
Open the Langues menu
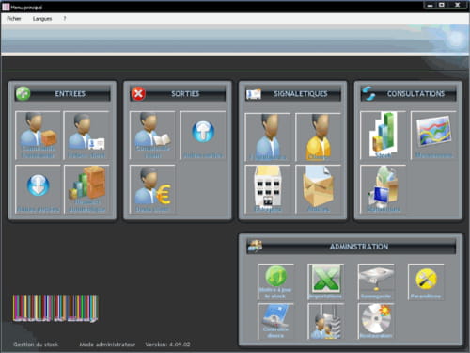[x=42, y=19]
